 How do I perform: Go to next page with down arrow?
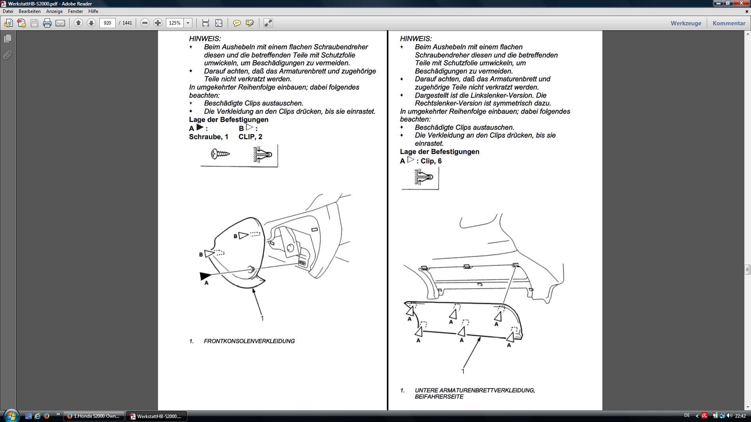[91, 23]
